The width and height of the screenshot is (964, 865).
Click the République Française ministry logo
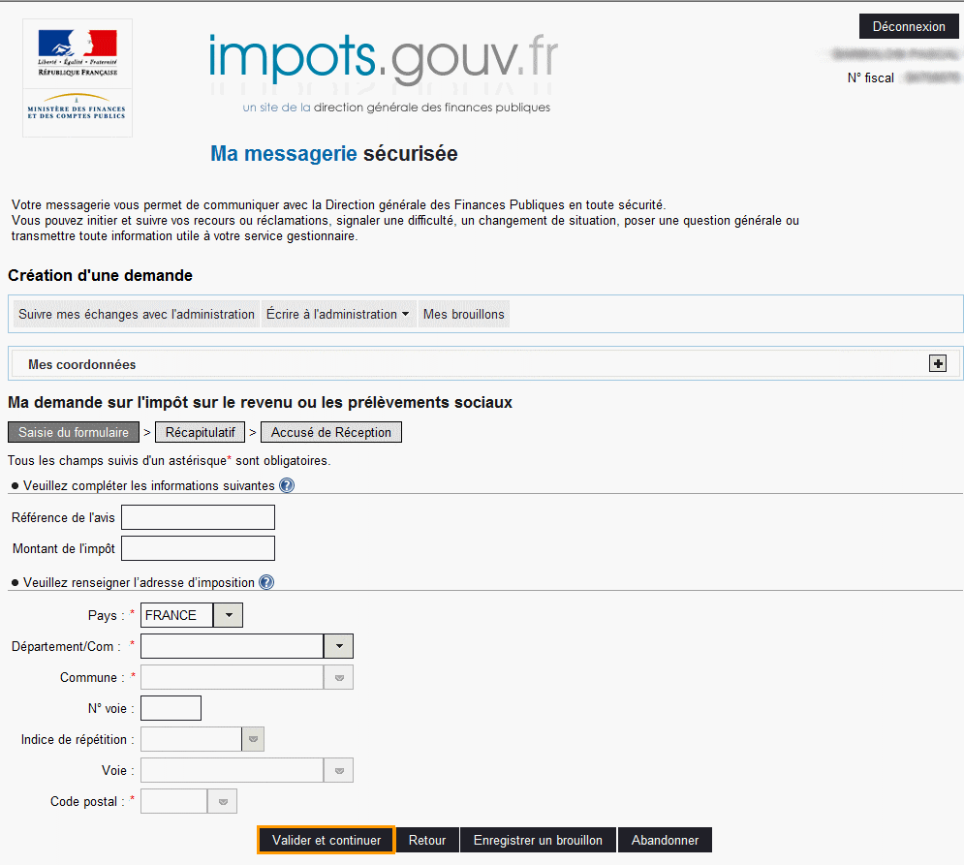pos(78,78)
